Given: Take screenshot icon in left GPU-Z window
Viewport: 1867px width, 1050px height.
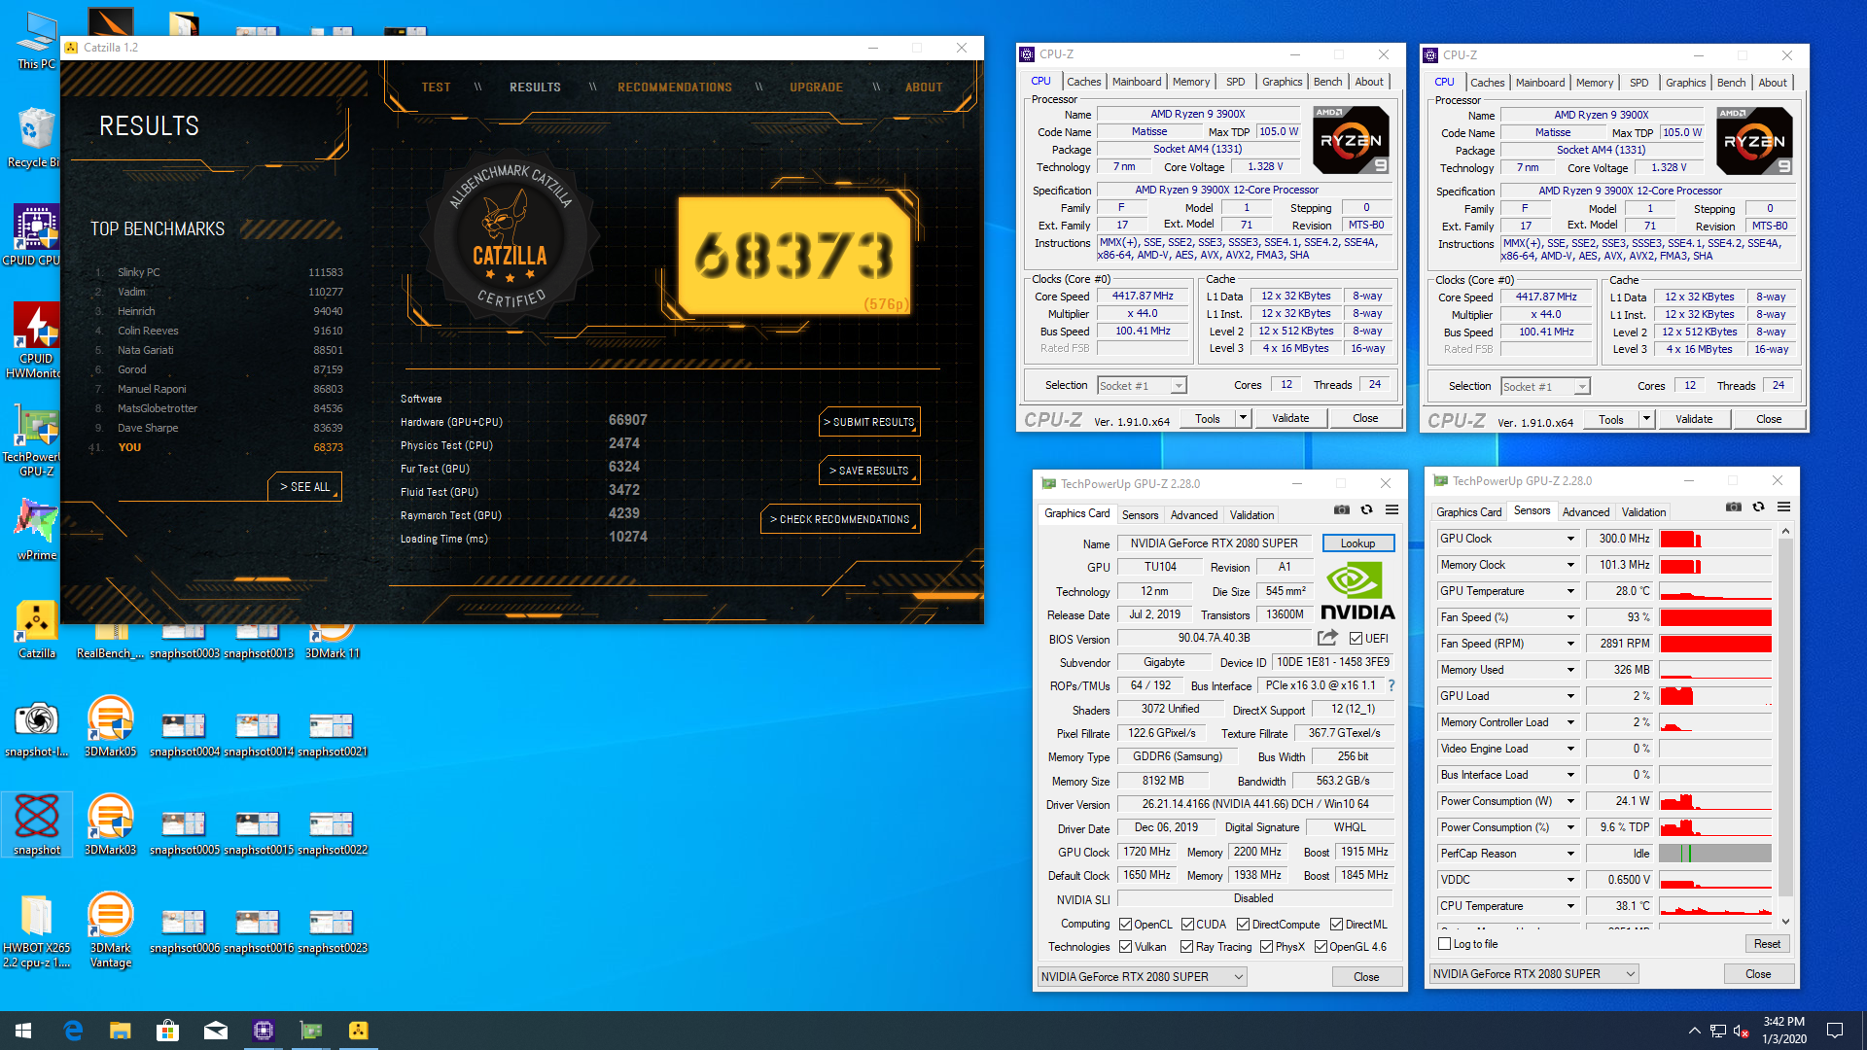Looking at the screenshot, I should pyautogui.click(x=1342, y=509).
